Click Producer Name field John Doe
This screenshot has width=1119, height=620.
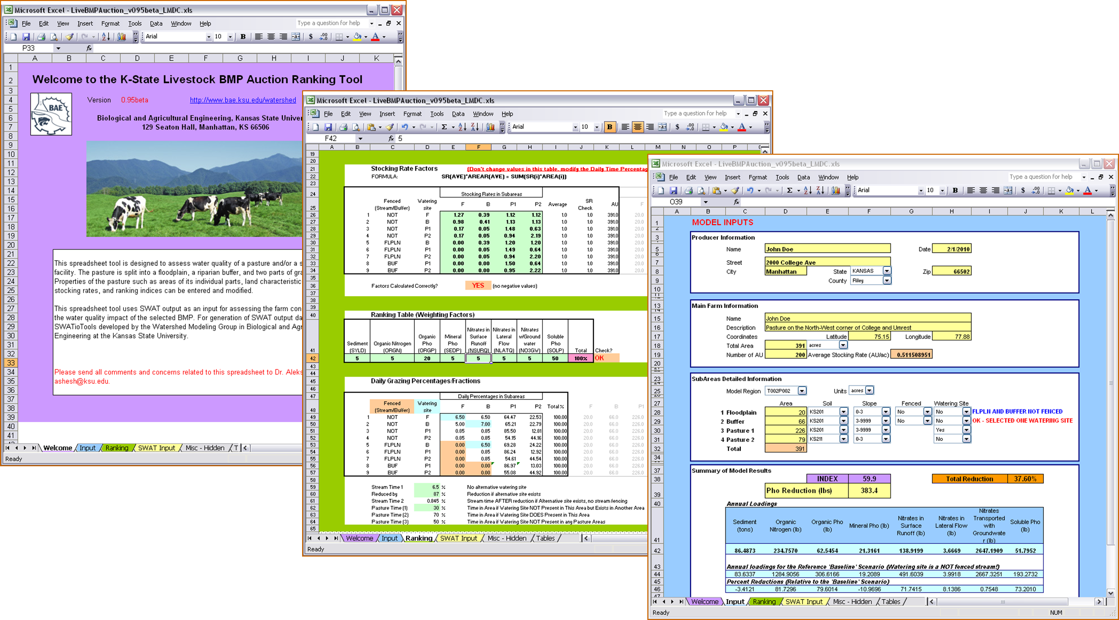click(827, 249)
